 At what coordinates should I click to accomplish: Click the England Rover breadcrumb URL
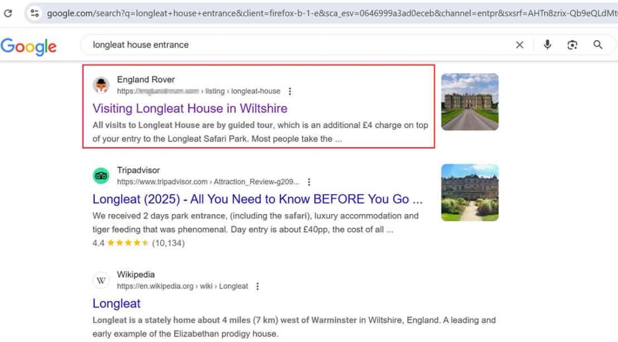pyautogui.click(x=199, y=91)
